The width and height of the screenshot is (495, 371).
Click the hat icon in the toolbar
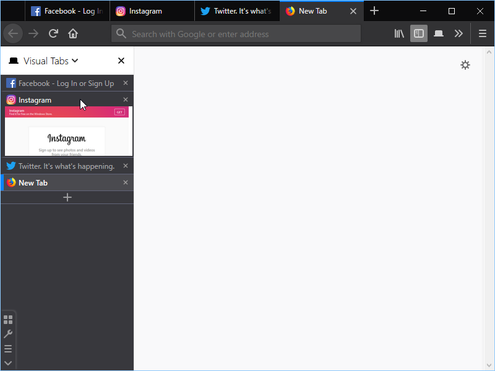439,33
